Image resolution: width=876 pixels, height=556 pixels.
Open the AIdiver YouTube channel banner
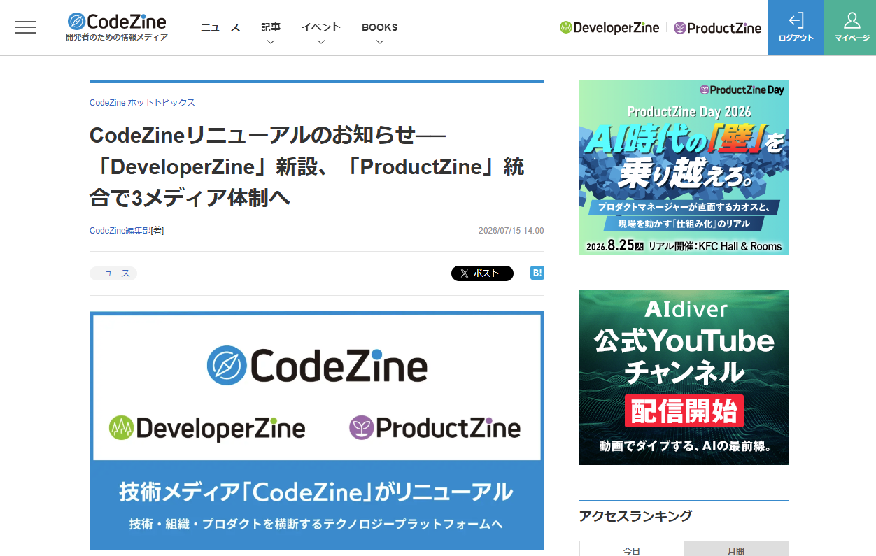pos(684,378)
